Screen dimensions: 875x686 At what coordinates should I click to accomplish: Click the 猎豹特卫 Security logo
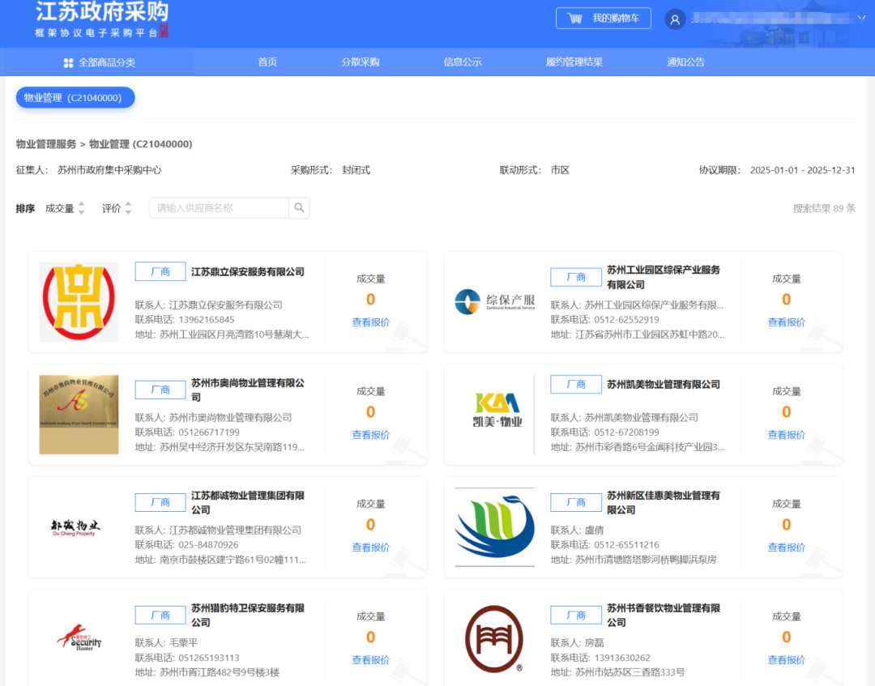tap(79, 637)
